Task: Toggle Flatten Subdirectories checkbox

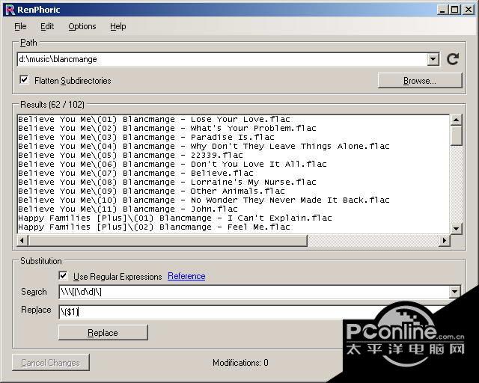Action: click(x=24, y=80)
